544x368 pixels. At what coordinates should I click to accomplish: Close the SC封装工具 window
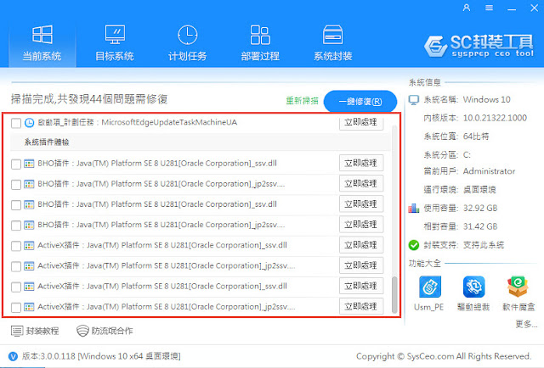click(535, 8)
